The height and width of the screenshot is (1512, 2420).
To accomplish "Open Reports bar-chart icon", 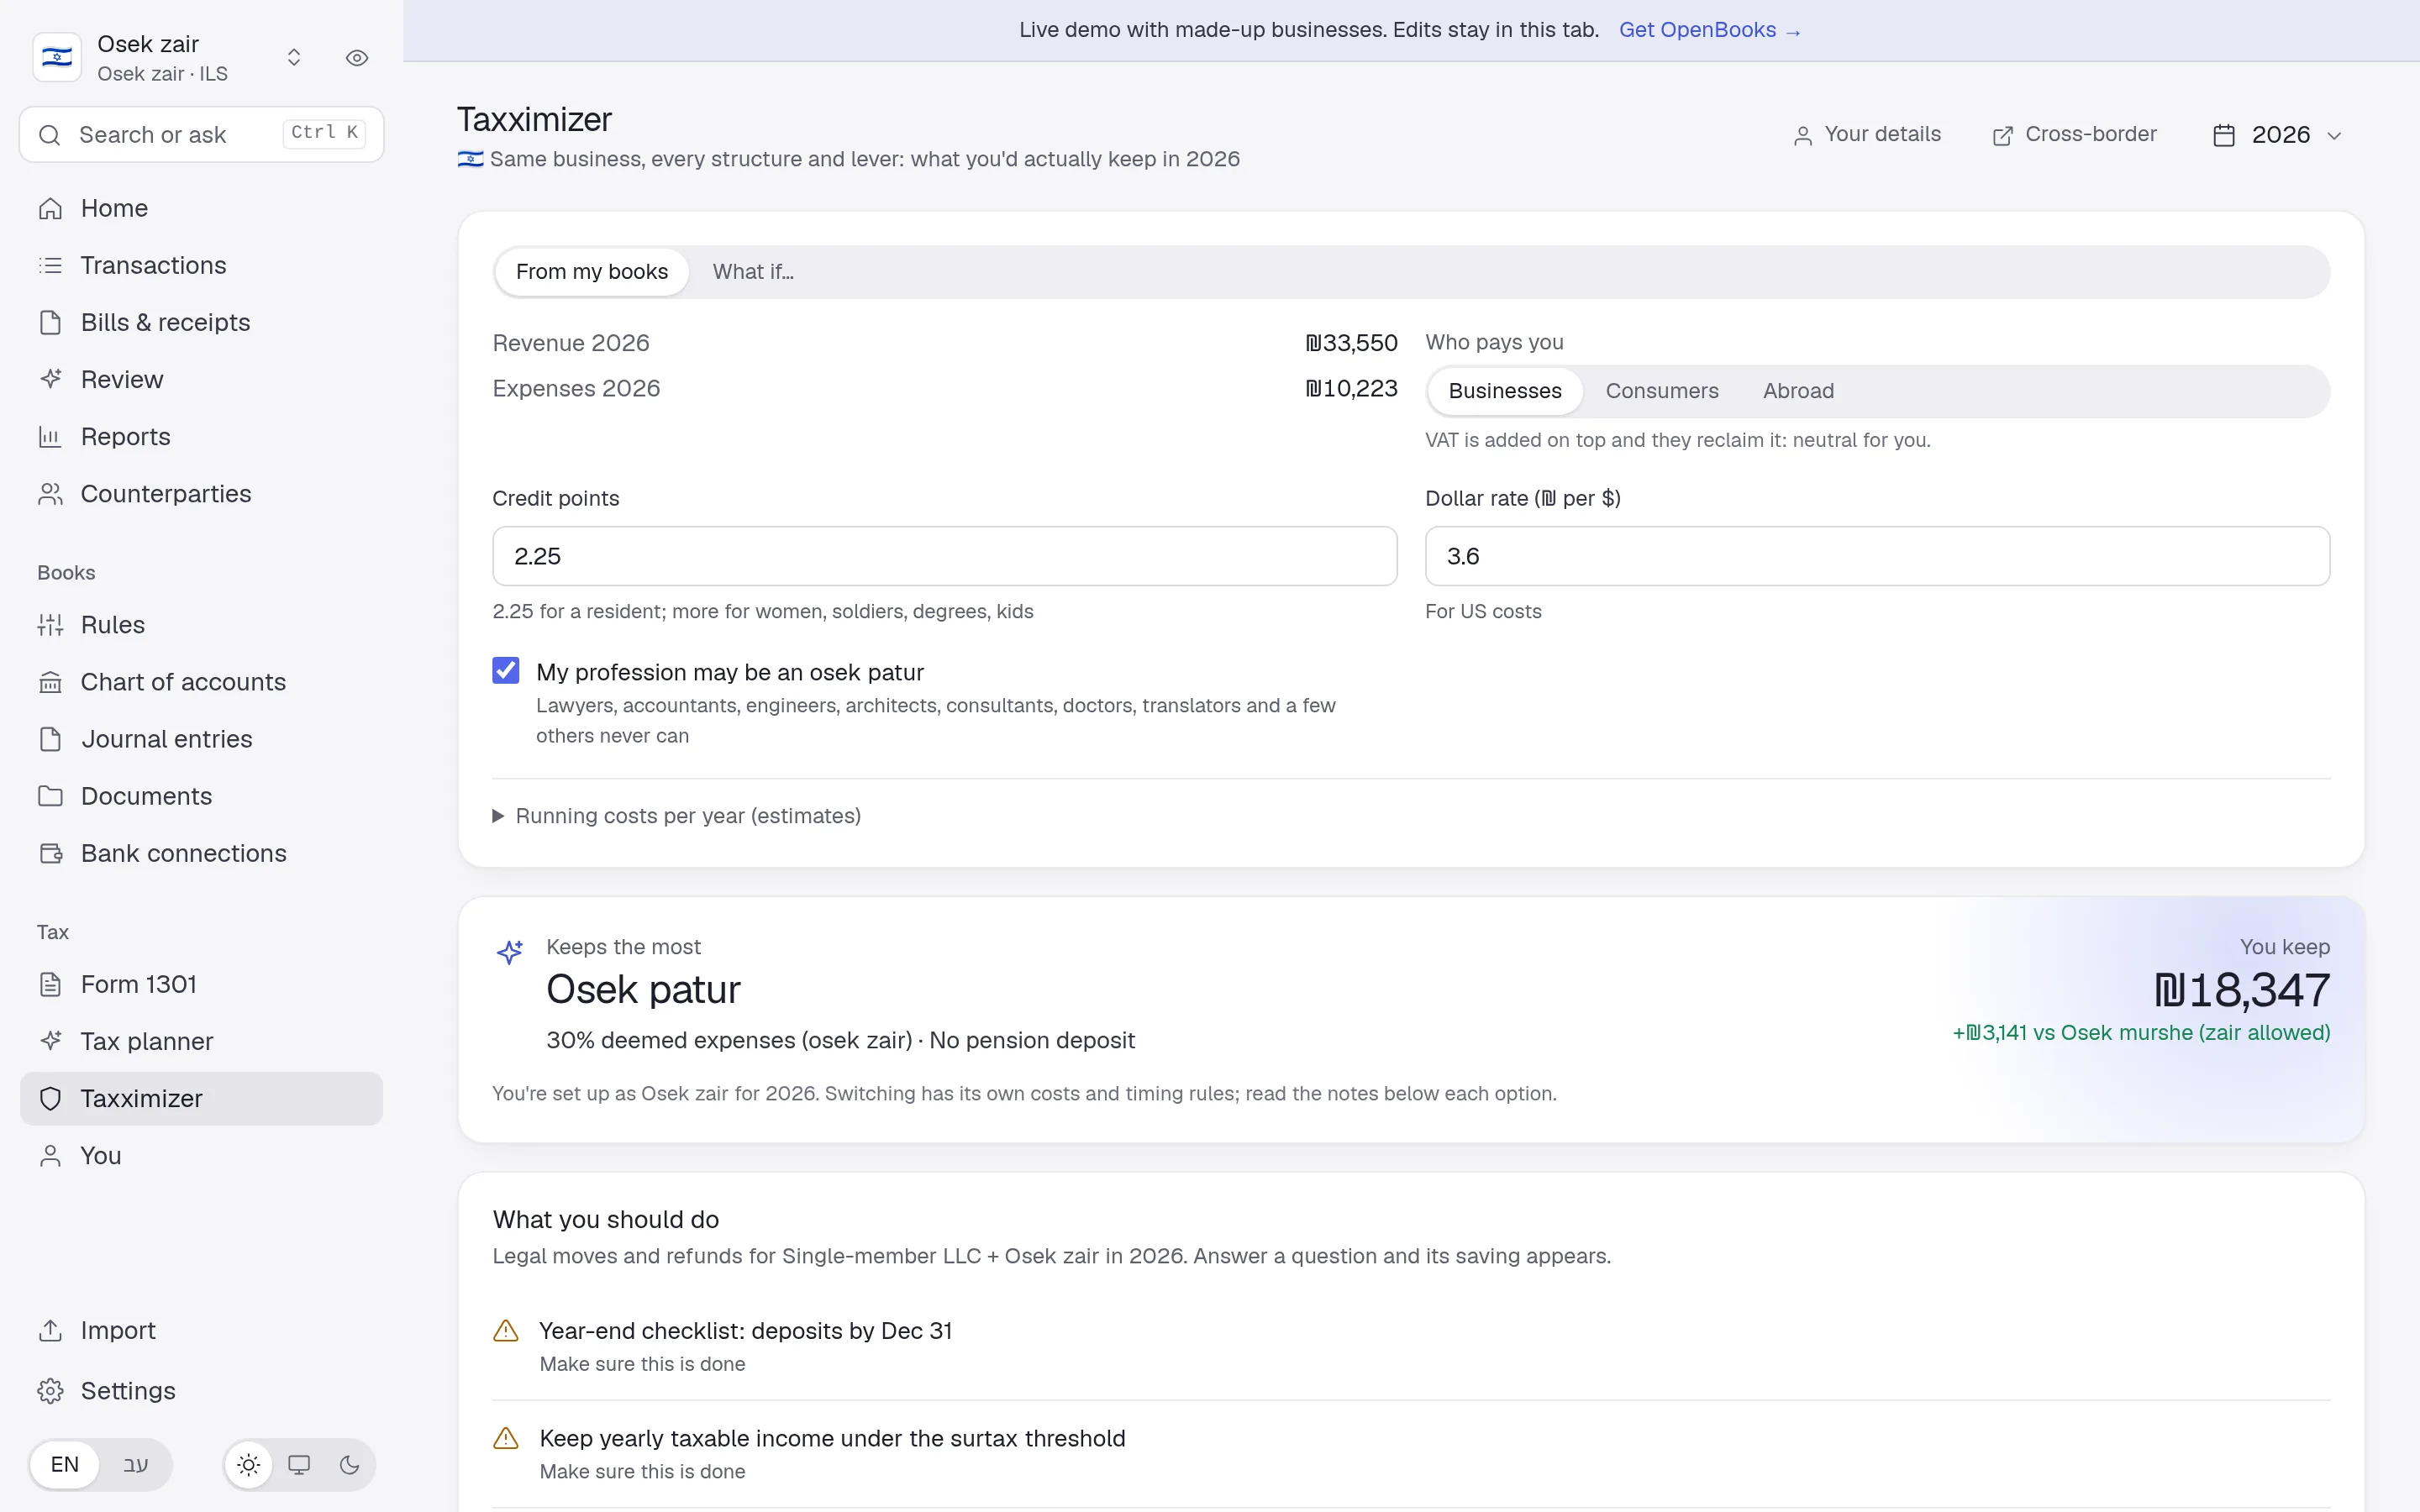I will [50, 436].
